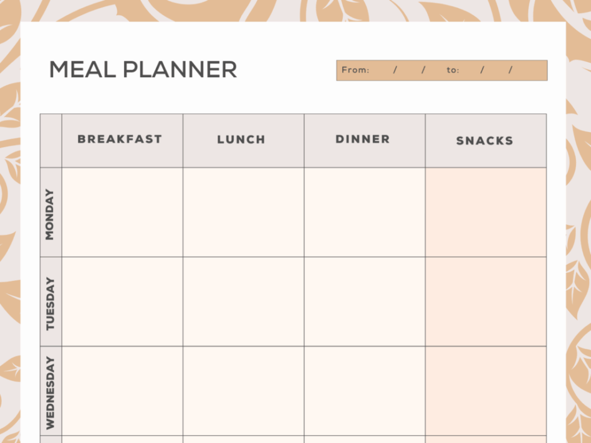Click the Monday dinner cell
Image resolution: width=591 pixels, height=443 pixels.
pos(365,212)
